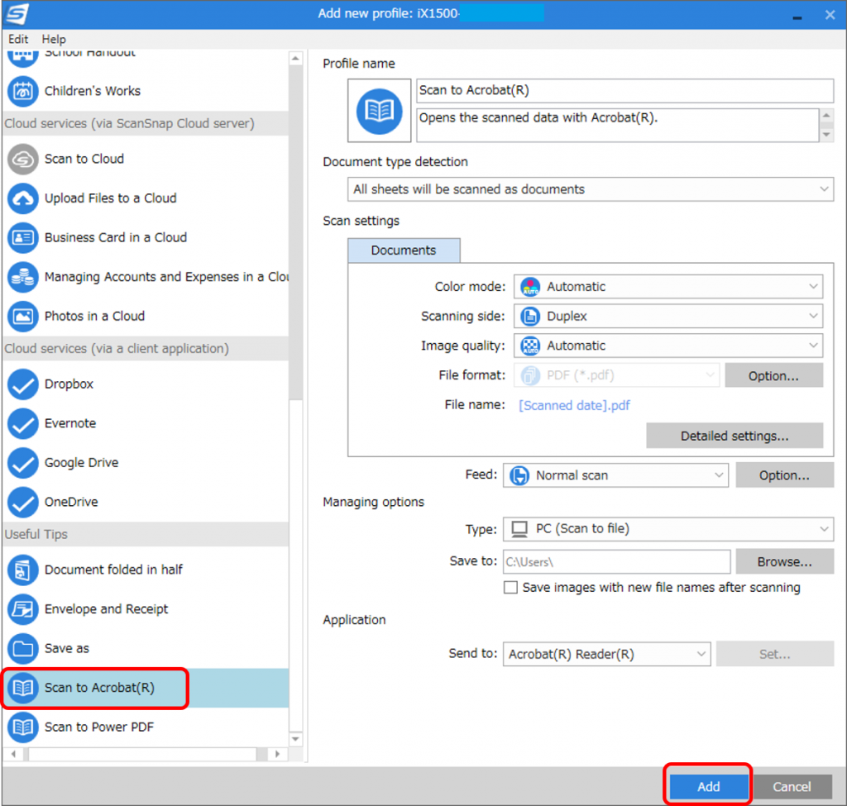The width and height of the screenshot is (847, 806).
Task: Click the Google Drive checkmark icon
Action: click(22, 463)
